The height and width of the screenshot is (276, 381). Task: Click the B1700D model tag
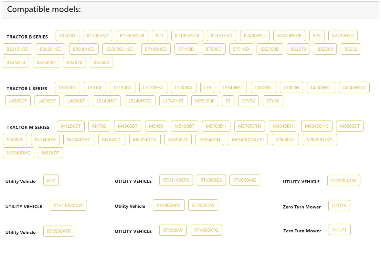[x=67, y=36]
